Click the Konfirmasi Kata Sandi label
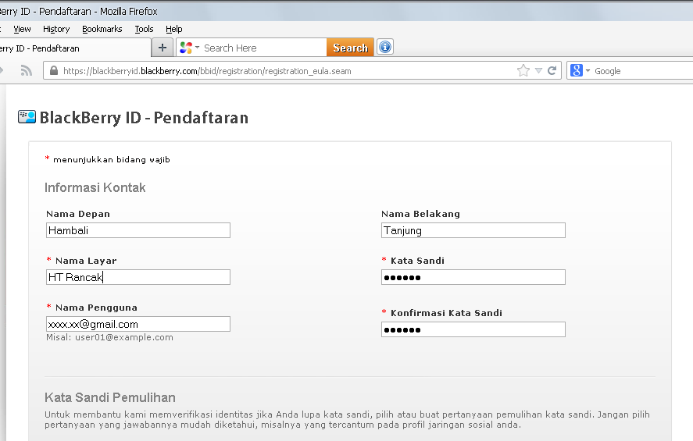693x441 pixels. (x=446, y=313)
